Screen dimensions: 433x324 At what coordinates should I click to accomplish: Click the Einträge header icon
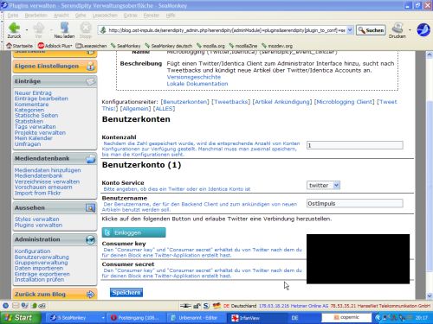[90, 81]
